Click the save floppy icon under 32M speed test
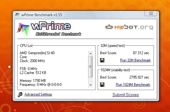 click(x=102, y=60)
